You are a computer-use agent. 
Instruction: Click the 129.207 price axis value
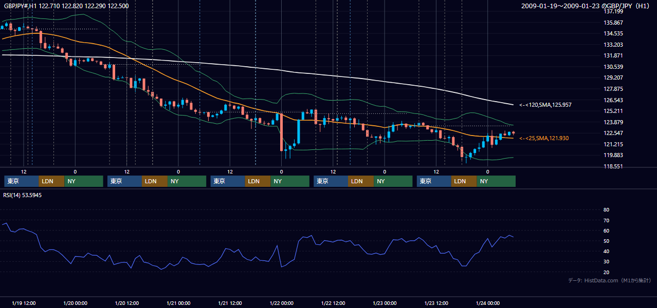(613, 78)
